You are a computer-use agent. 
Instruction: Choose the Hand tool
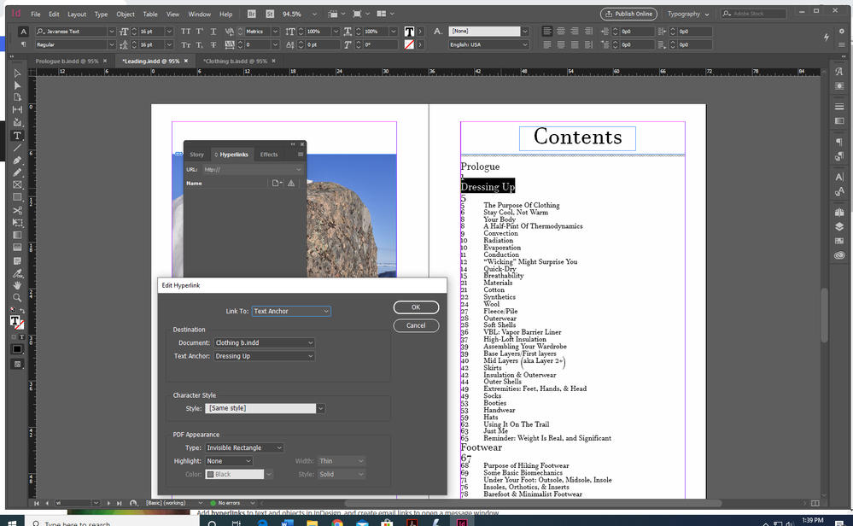coord(17,285)
